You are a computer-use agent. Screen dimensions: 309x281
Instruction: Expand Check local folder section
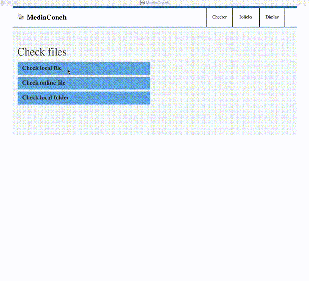tap(84, 98)
